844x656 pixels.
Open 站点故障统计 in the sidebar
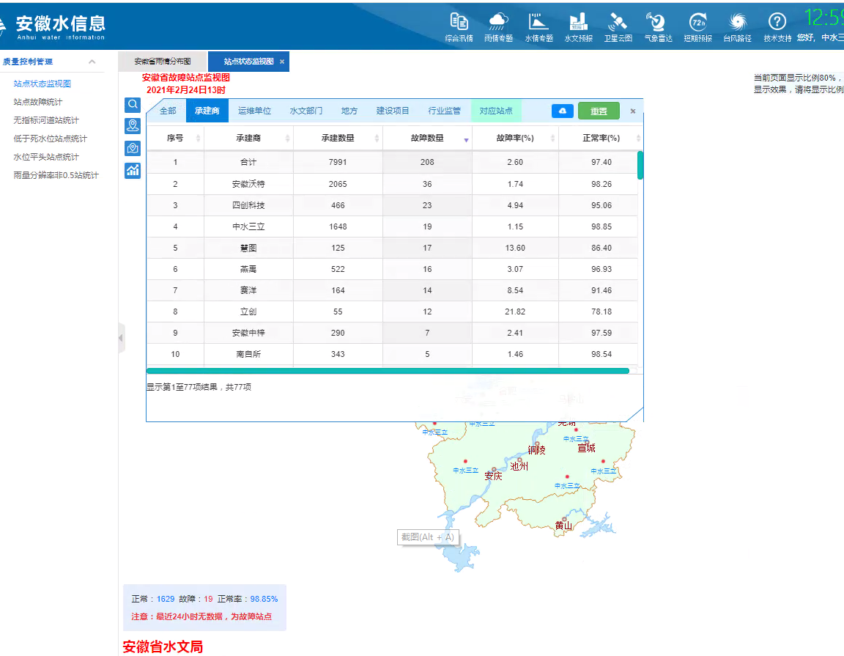pyautogui.click(x=37, y=102)
